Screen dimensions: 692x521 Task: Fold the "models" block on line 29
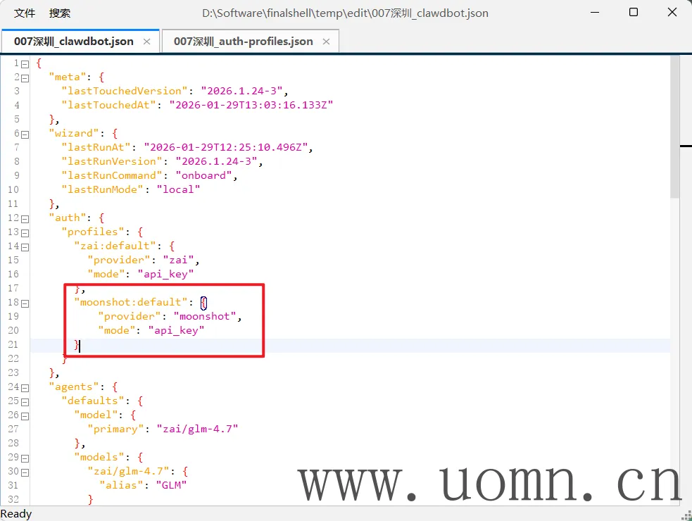(25, 458)
